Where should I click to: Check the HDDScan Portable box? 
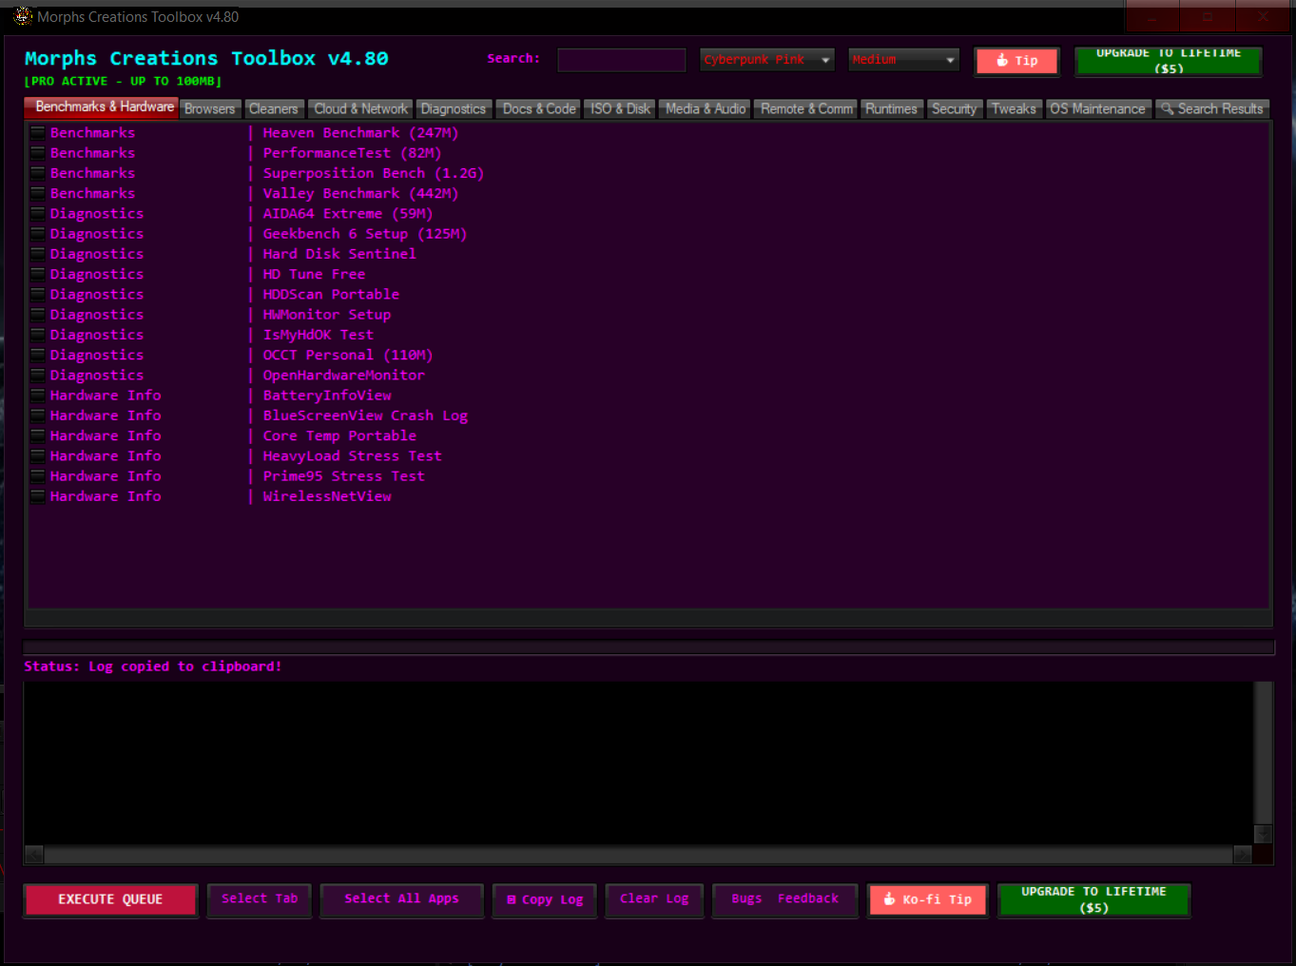coord(38,295)
